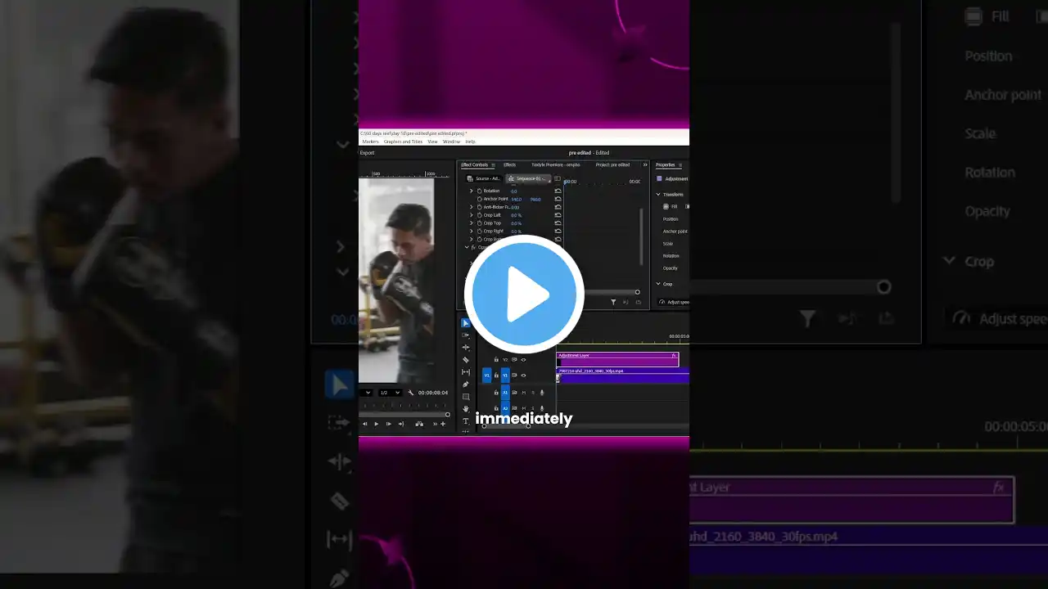The width and height of the screenshot is (1048, 589).
Task: Collapse the Crop section in Properties
Action: coord(657,284)
